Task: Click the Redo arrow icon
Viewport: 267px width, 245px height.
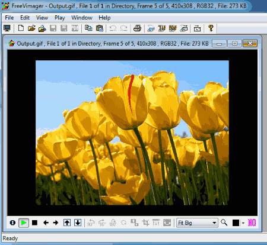Action: (x=123, y=28)
